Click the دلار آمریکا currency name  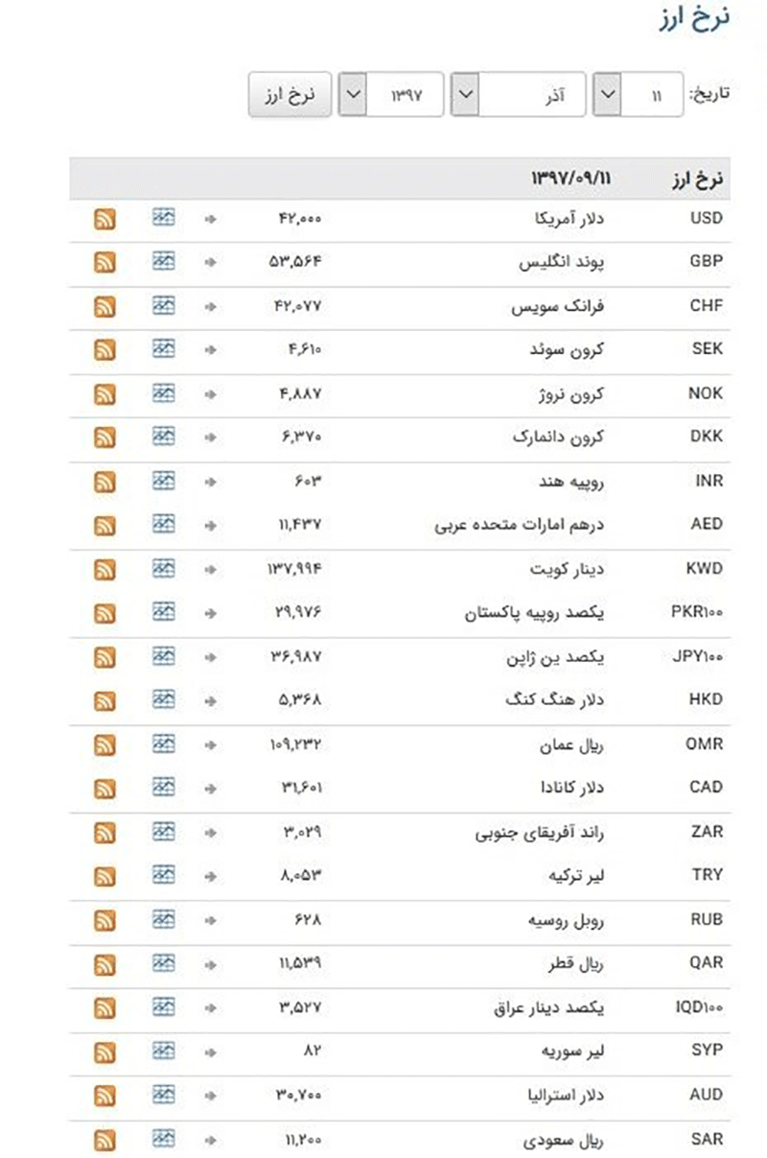(569, 219)
